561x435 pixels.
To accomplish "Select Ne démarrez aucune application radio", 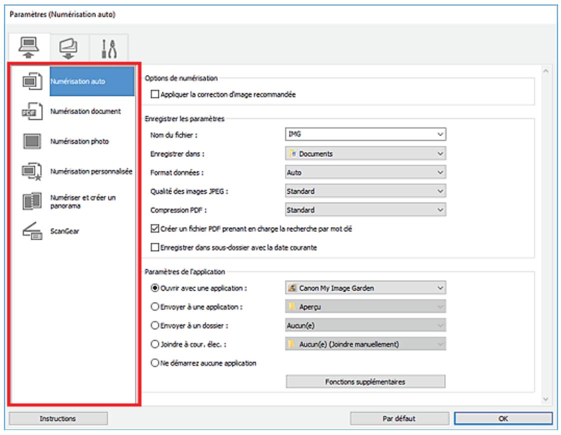I will 154,363.
